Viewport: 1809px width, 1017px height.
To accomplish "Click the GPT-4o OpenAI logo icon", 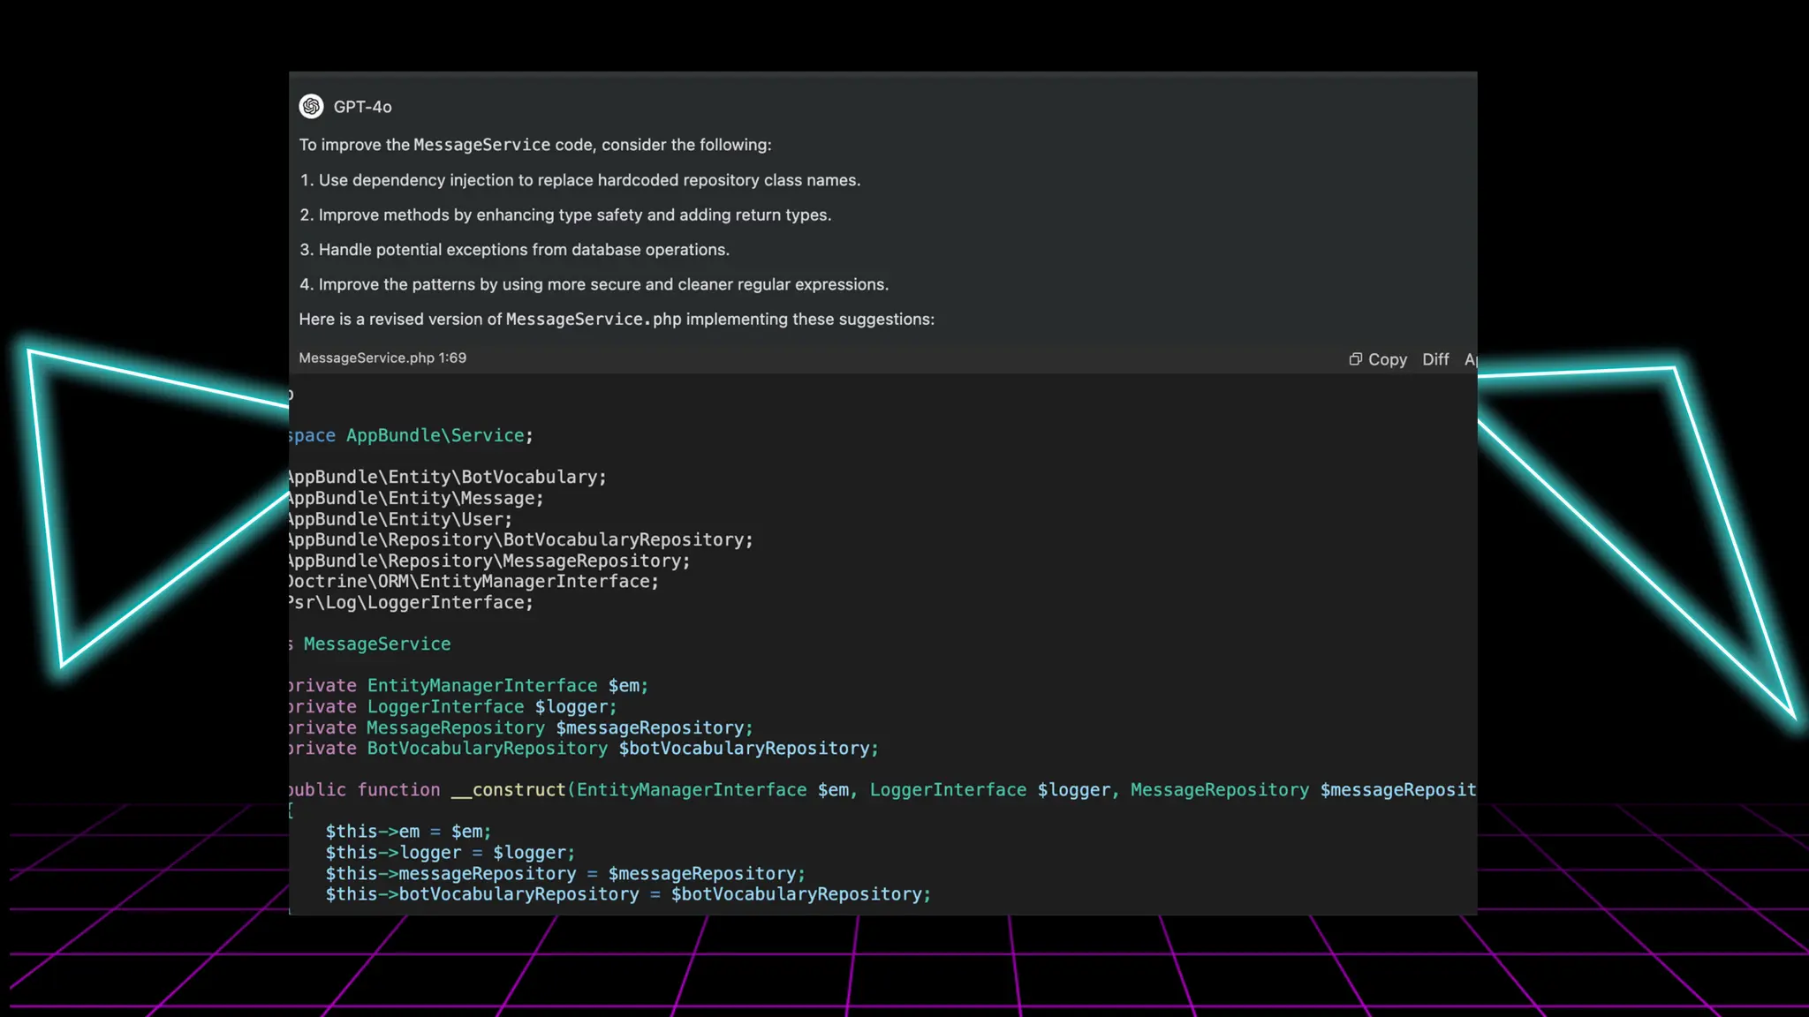I will (x=311, y=107).
